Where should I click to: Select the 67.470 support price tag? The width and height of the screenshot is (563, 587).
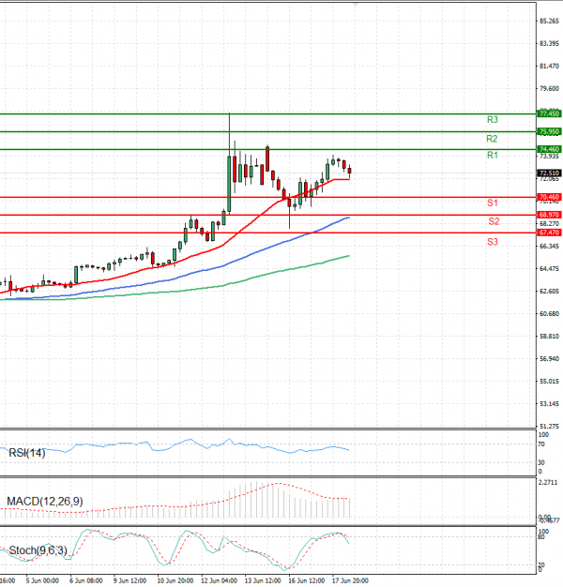[x=549, y=233]
